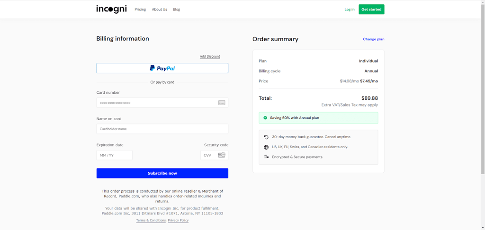Click the Incogni logo

point(111,9)
